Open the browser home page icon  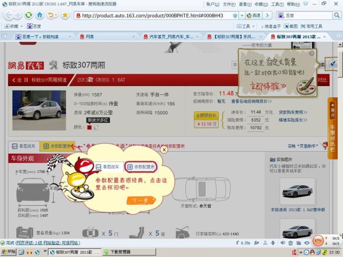tap(40, 15)
